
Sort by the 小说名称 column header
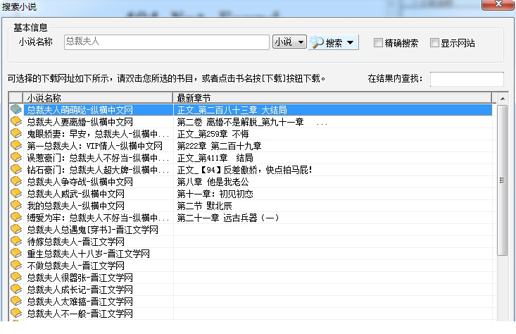[x=98, y=98]
